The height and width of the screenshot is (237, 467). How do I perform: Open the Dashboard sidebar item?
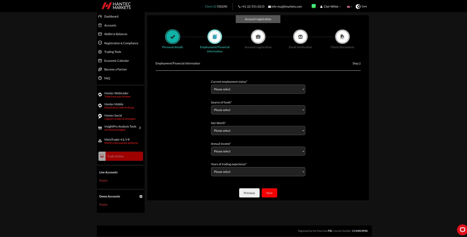(111, 16)
